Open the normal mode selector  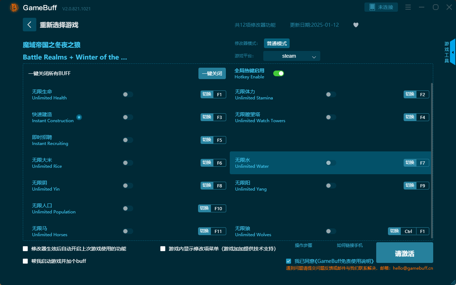coord(276,43)
